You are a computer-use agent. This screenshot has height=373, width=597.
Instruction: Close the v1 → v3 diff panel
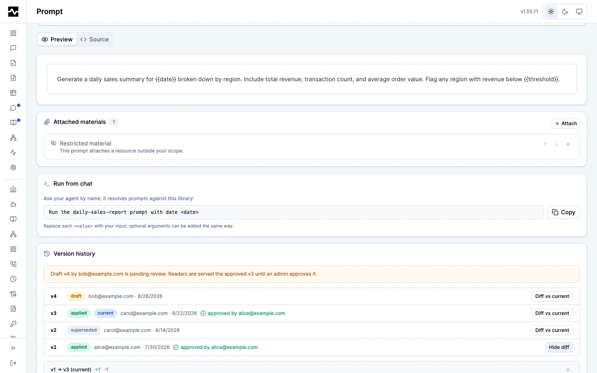pos(568,369)
